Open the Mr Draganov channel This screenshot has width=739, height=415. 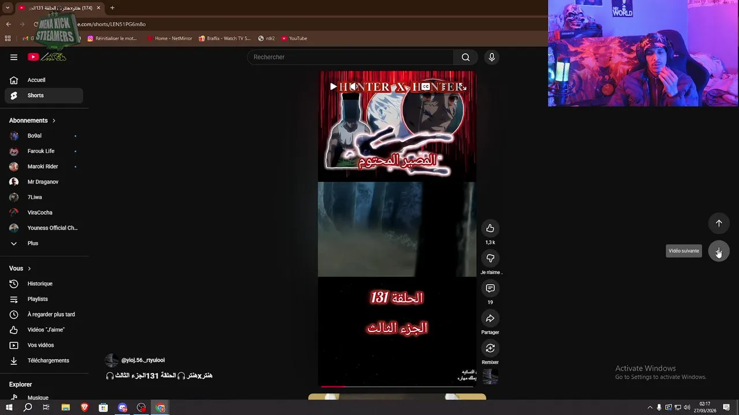tap(44, 182)
